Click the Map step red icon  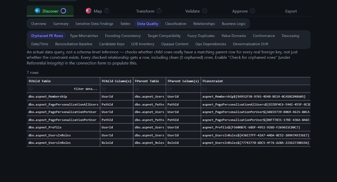tap(89, 11)
